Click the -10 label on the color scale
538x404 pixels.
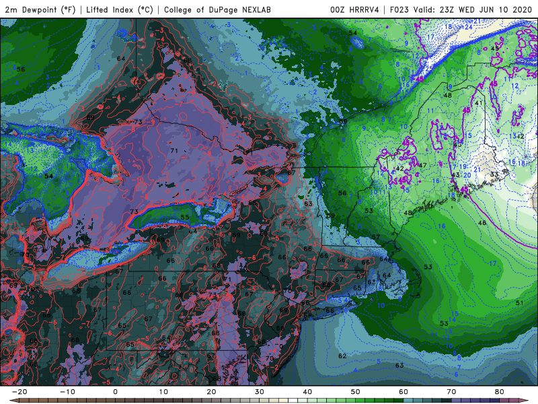pyautogui.click(x=67, y=392)
